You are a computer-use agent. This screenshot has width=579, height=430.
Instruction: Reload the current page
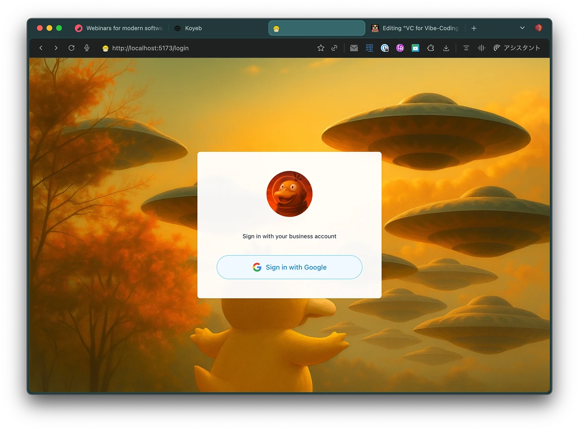(71, 48)
